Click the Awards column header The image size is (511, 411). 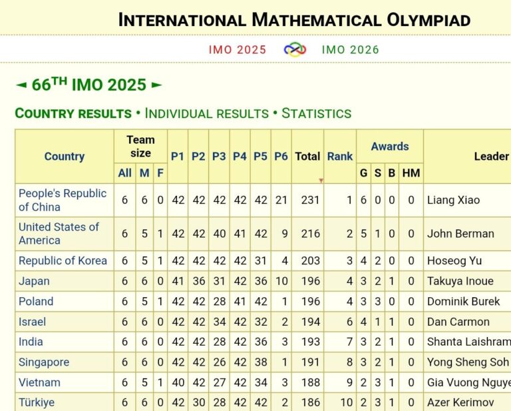pyautogui.click(x=389, y=147)
